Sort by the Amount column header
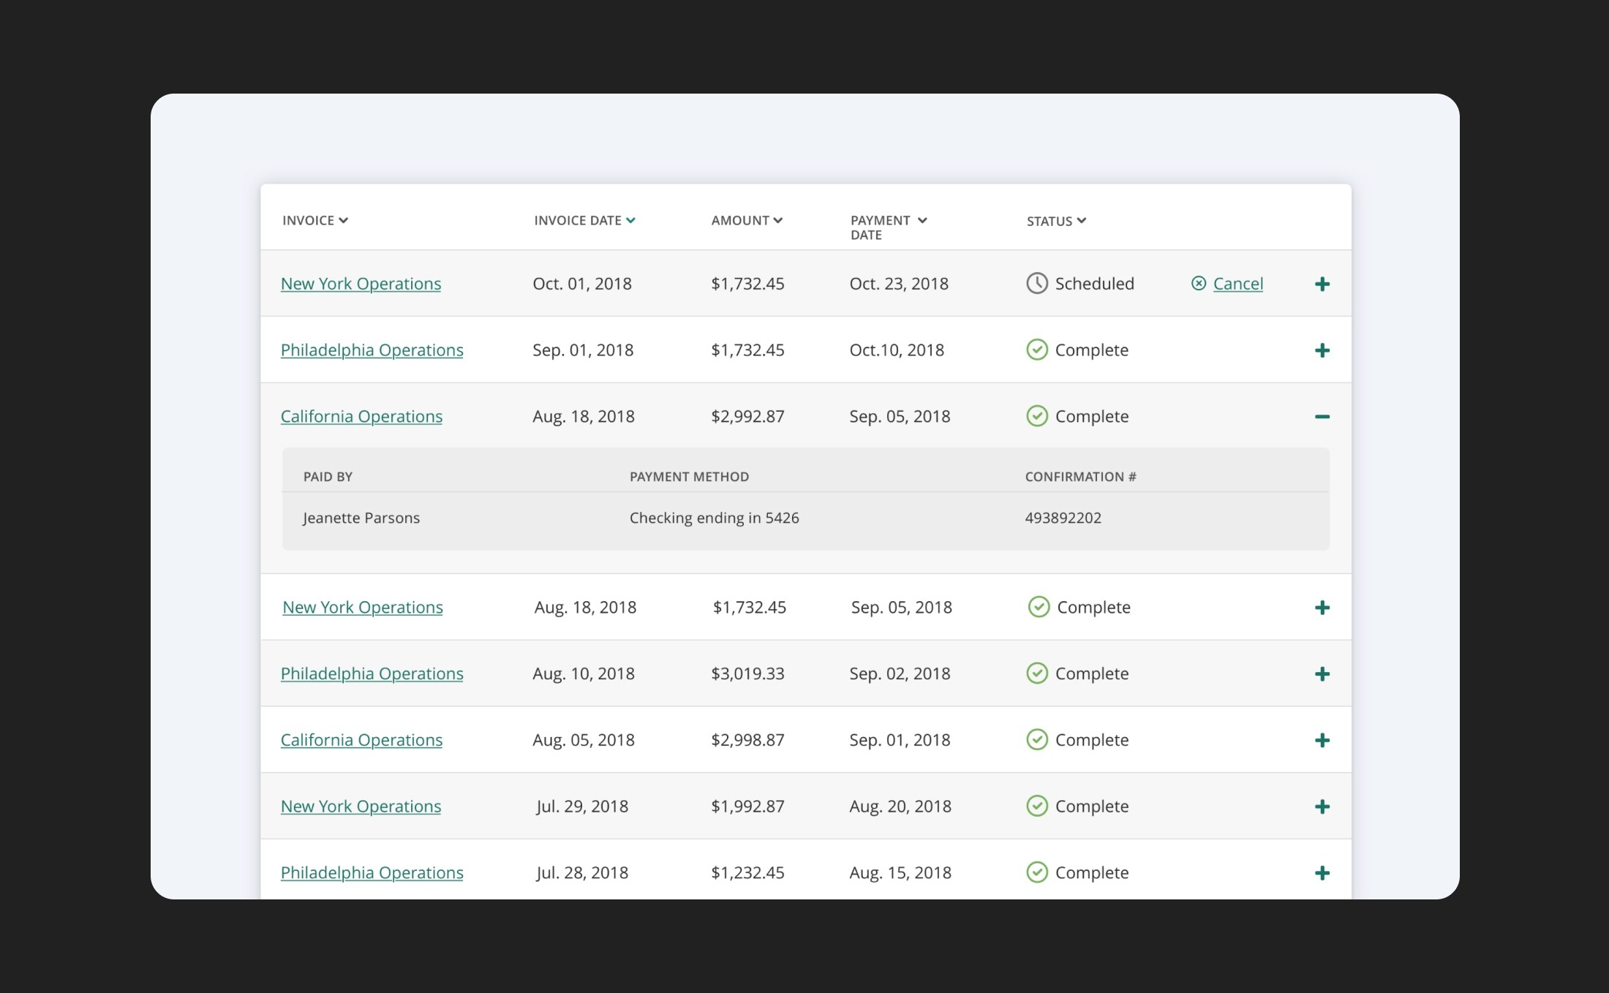The image size is (1609, 993). point(747,220)
